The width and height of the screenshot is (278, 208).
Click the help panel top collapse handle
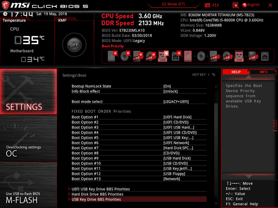click(249, 77)
